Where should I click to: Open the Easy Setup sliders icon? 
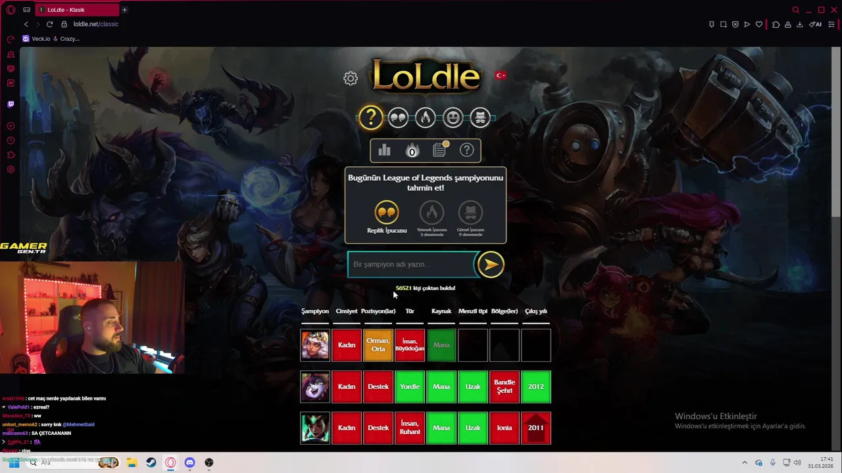[x=831, y=24]
